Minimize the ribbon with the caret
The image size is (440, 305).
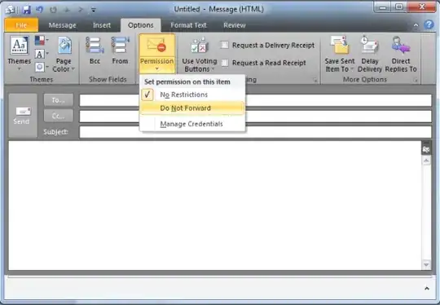[416, 25]
